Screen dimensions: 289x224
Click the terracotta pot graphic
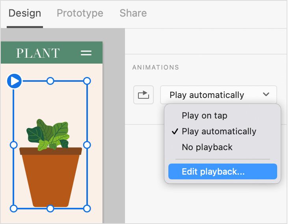pos(50,178)
